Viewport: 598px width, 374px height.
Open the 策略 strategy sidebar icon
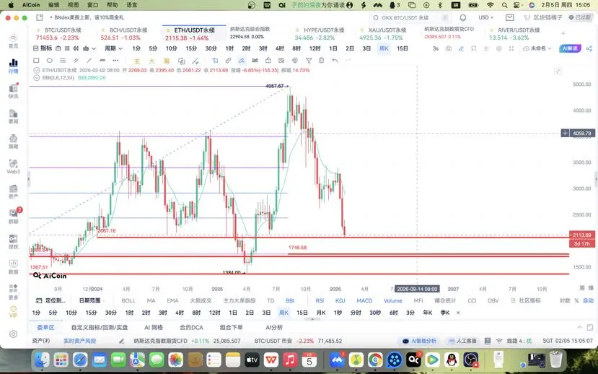click(14, 141)
